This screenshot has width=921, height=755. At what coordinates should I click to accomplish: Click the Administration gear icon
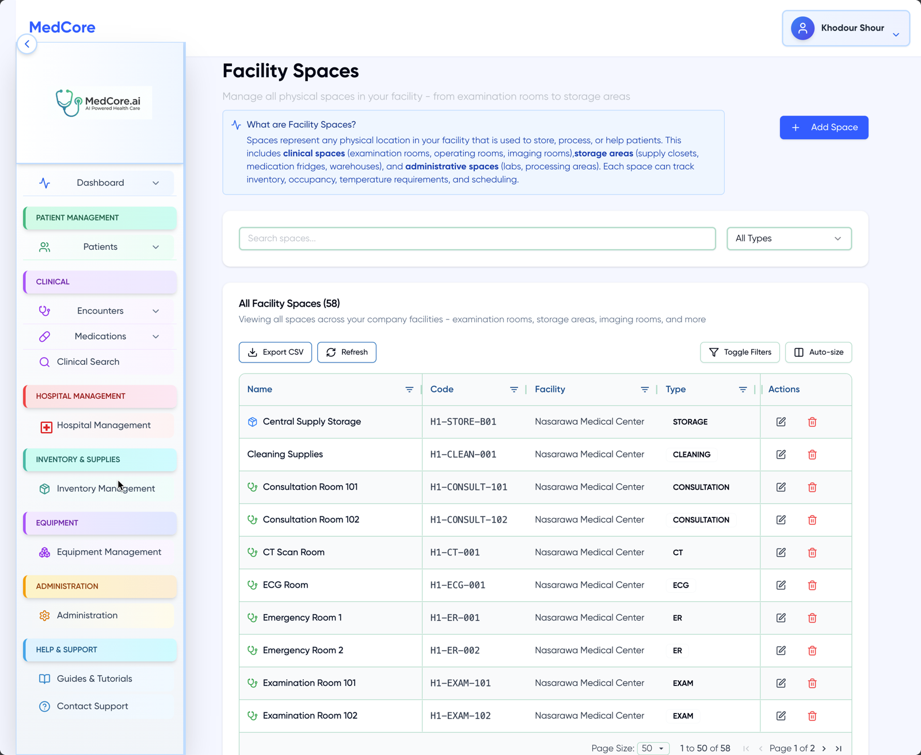[x=44, y=615]
